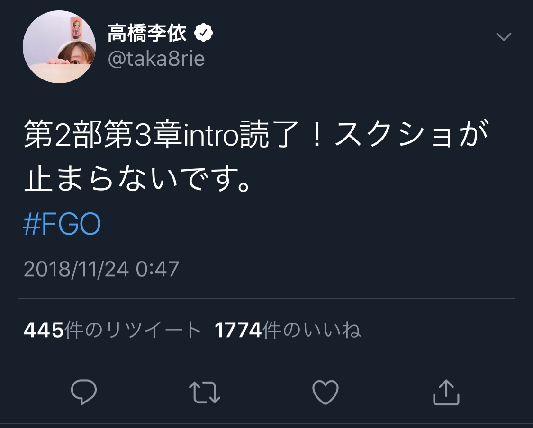The width and height of the screenshot is (533, 428).
Task: Open the #FGO hashtag
Action: 62,226
